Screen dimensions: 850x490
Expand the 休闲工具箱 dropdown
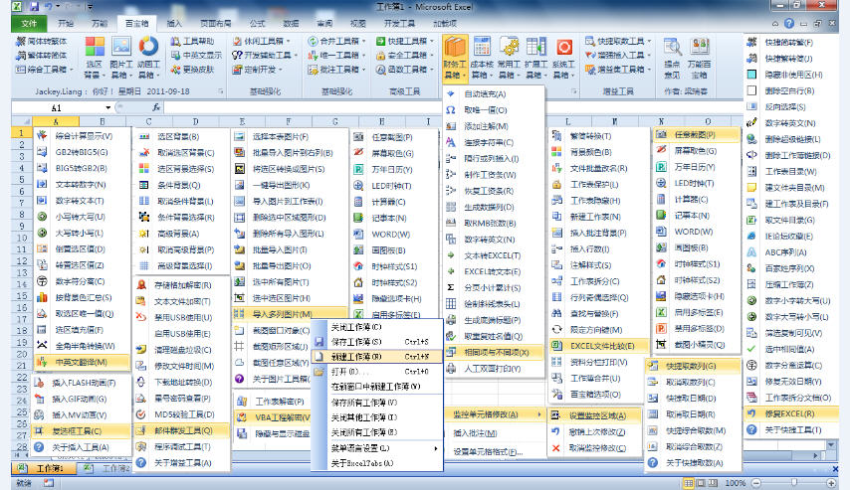(x=261, y=41)
